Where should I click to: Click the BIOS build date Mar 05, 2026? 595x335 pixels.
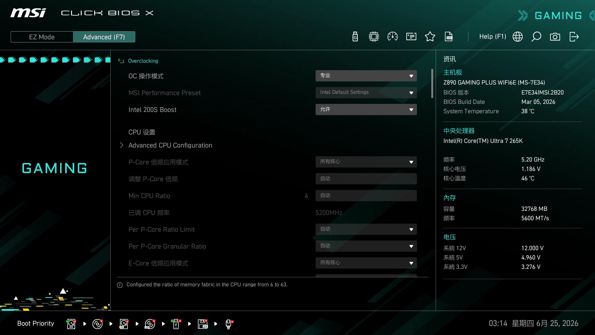pos(538,102)
